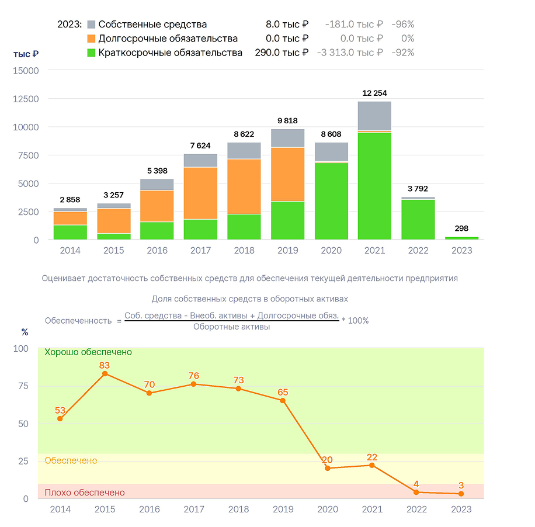
Task: Click the orange segment of the 2016 bar
Action: pos(157,206)
